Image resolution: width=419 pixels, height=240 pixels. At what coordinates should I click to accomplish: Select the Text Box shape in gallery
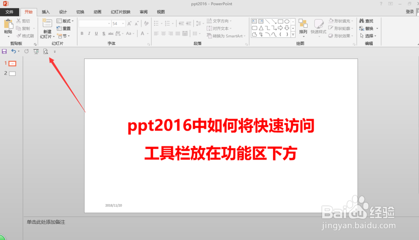click(254, 21)
